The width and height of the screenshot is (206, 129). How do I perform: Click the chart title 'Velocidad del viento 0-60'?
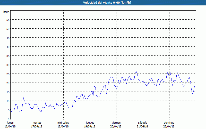click(103, 3)
